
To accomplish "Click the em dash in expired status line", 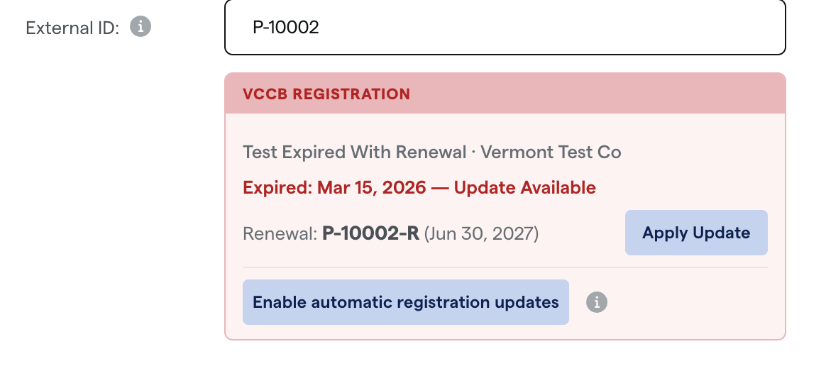I will tap(440, 188).
